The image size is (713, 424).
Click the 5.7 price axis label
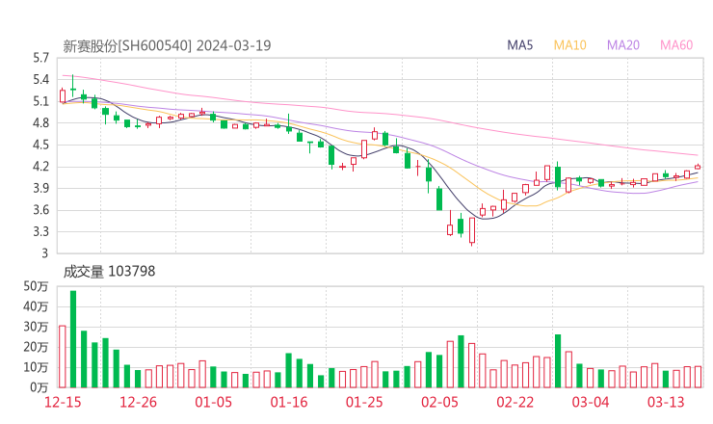pos(40,58)
